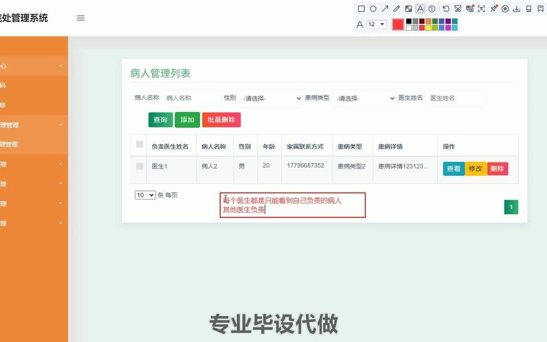The width and height of the screenshot is (547, 342).
Task: Check the select-all checkbox in the table header
Action: [139, 145]
